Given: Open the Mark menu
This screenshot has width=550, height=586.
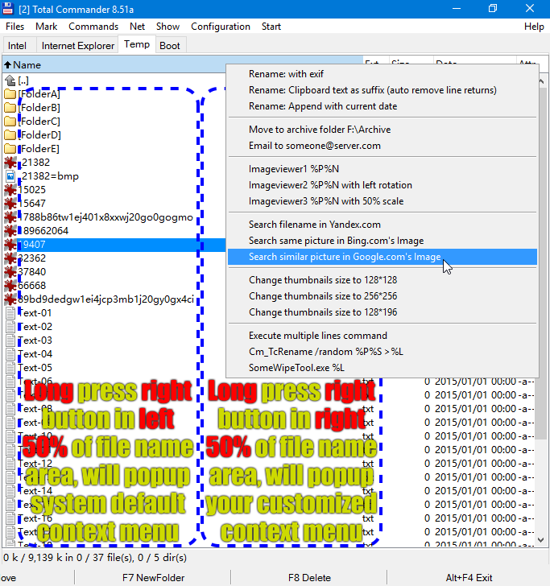Looking at the screenshot, I should pyautogui.click(x=47, y=27).
